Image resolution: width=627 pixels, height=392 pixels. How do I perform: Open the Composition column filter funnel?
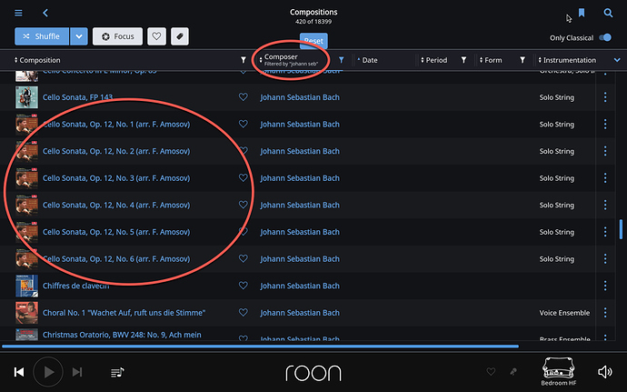click(244, 60)
